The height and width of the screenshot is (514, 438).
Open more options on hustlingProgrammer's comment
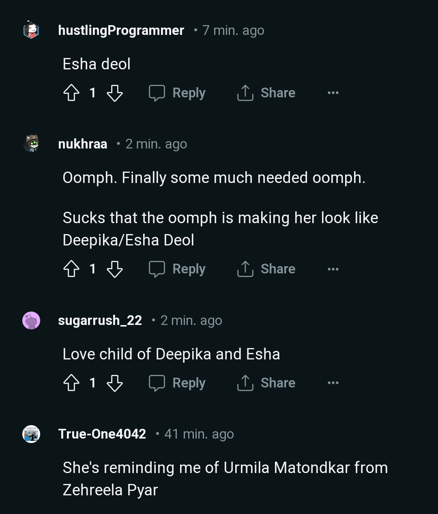(333, 93)
